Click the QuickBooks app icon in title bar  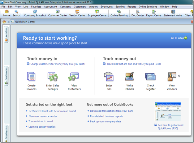[2, 2]
